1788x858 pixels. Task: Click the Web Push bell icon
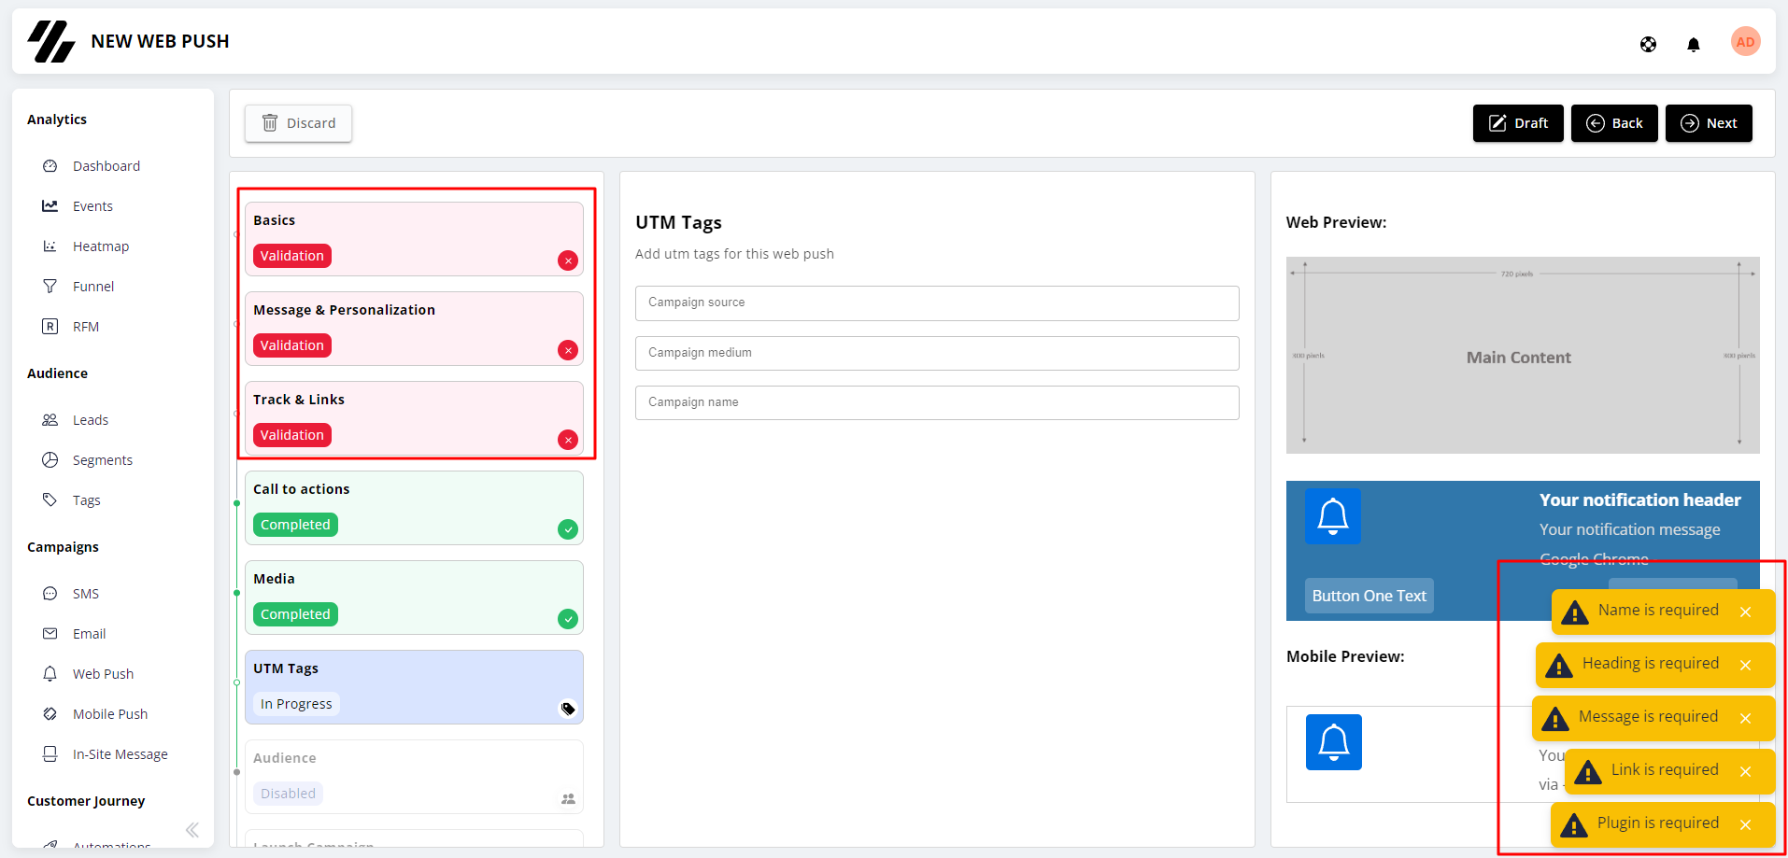coord(50,674)
